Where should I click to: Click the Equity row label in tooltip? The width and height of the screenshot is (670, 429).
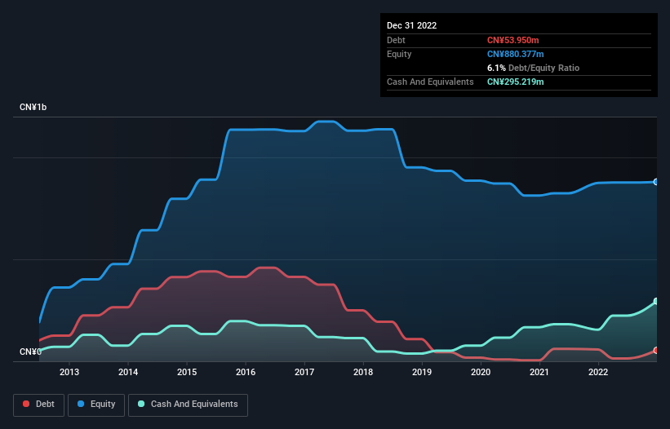click(399, 54)
